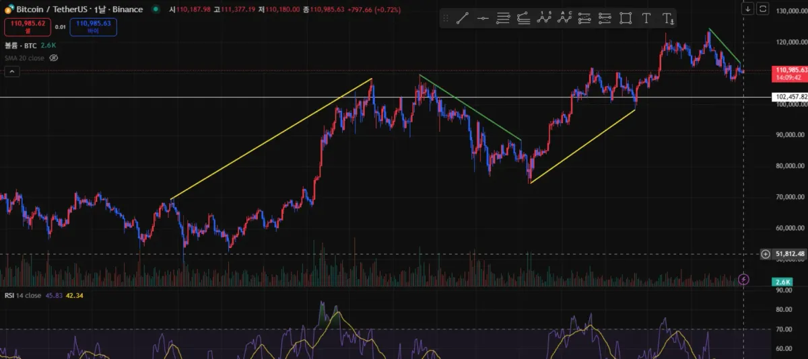The width and height of the screenshot is (808, 359).
Task: Select the anchored text tool
Action: click(x=667, y=19)
